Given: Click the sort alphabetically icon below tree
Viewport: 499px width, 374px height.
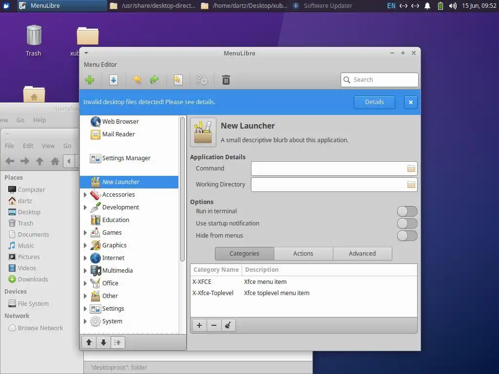Looking at the screenshot, I should pos(117,342).
